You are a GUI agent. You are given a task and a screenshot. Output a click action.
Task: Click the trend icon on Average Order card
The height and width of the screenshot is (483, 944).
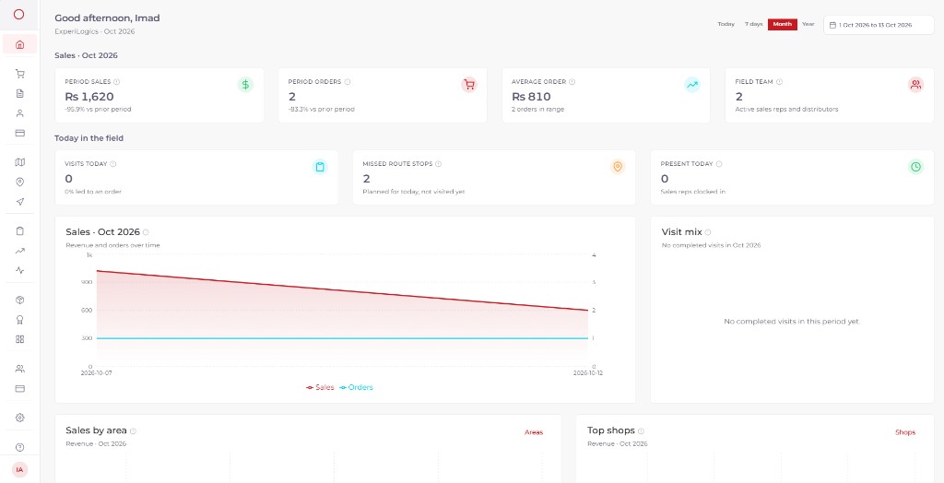click(x=692, y=85)
